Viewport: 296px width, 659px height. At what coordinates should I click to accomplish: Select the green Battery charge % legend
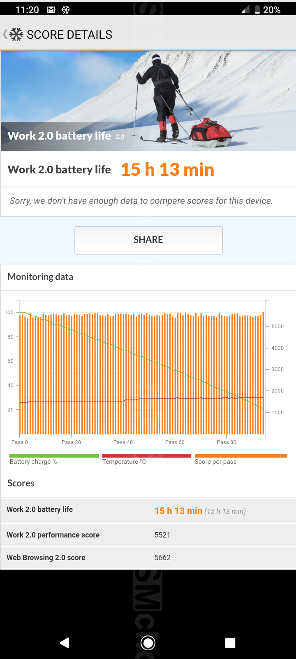54,459
